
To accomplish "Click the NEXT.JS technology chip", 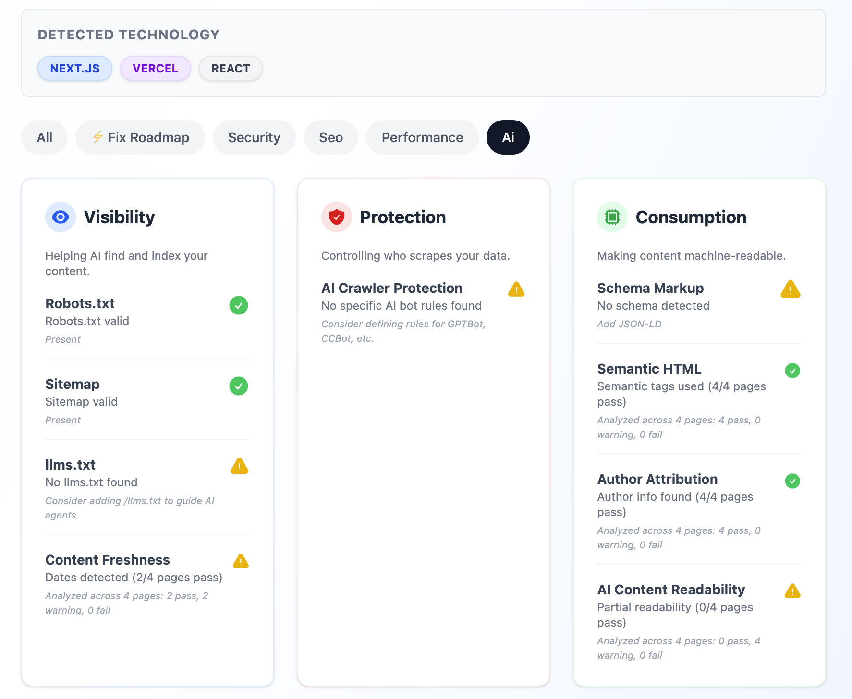I will tap(74, 68).
